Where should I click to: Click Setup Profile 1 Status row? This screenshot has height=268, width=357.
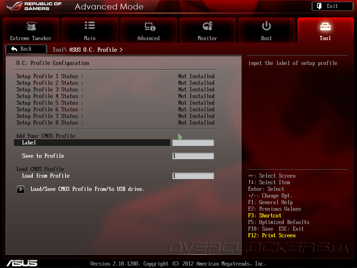tap(115, 76)
